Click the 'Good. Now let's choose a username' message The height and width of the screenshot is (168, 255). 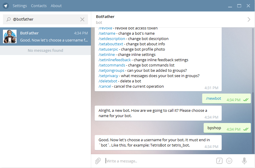158,142
